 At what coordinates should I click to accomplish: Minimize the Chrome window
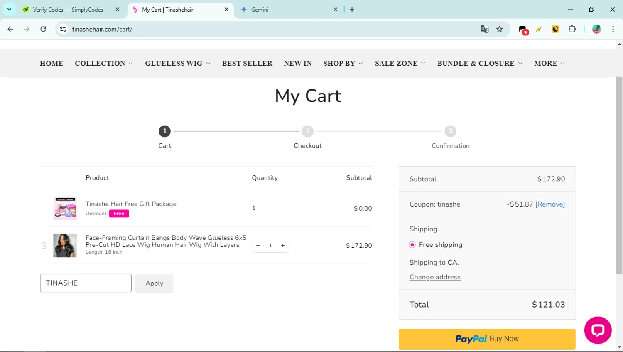tap(570, 9)
